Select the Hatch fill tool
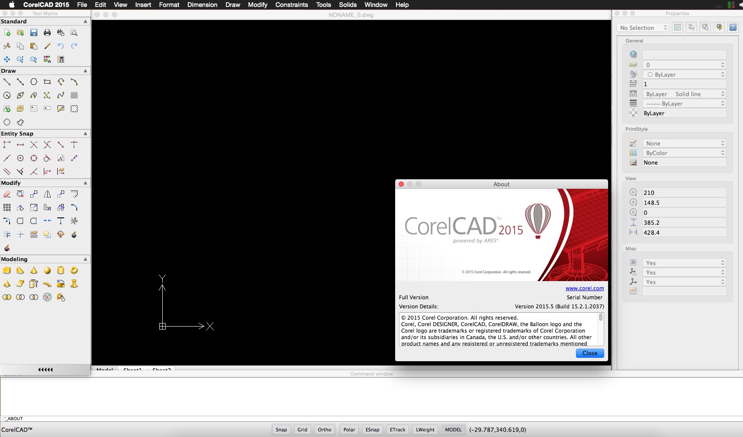This screenshot has height=437, width=743. coord(74,95)
